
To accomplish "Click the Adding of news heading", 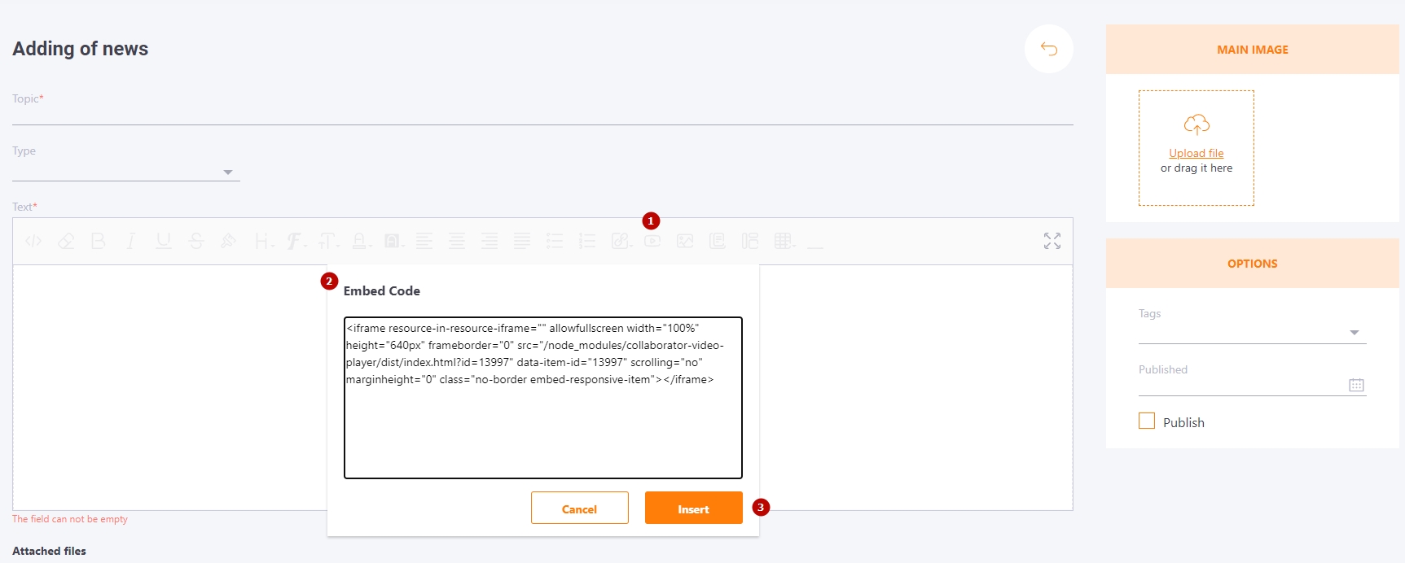I will pyautogui.click(x=81, y=49).
